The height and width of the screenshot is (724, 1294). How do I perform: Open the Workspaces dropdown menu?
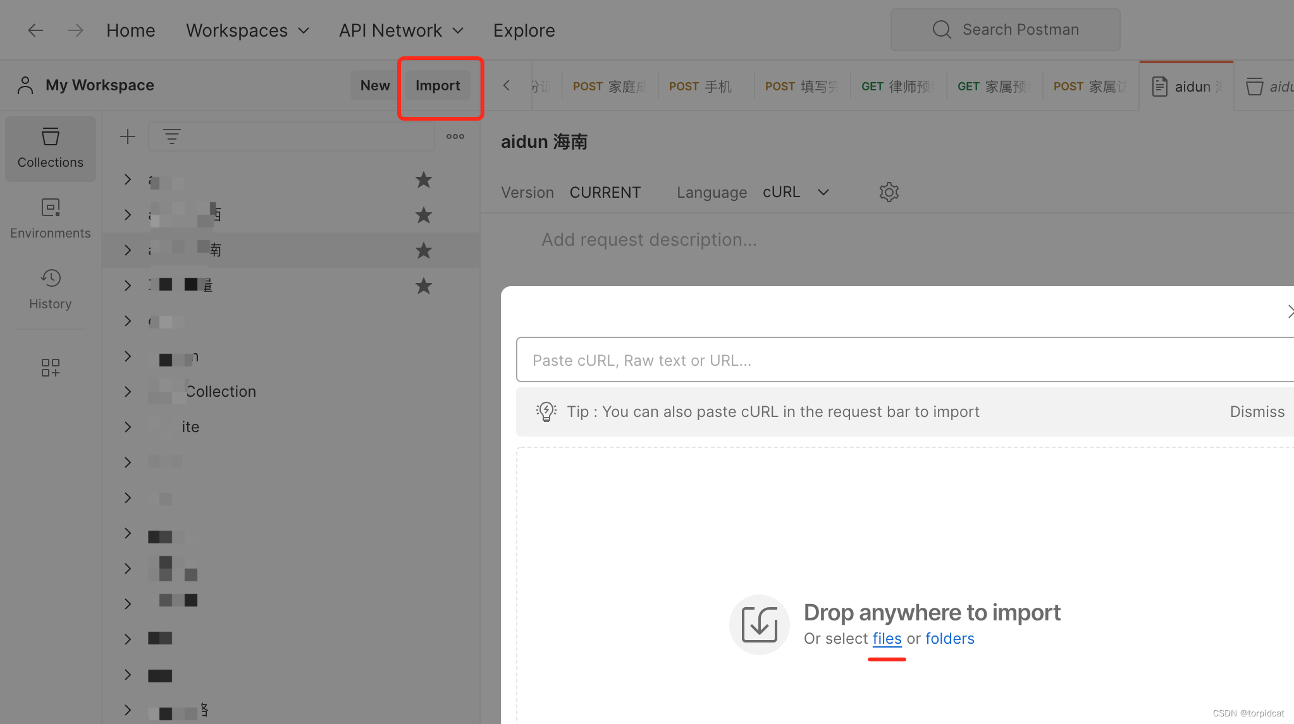(x=247, y=30)
